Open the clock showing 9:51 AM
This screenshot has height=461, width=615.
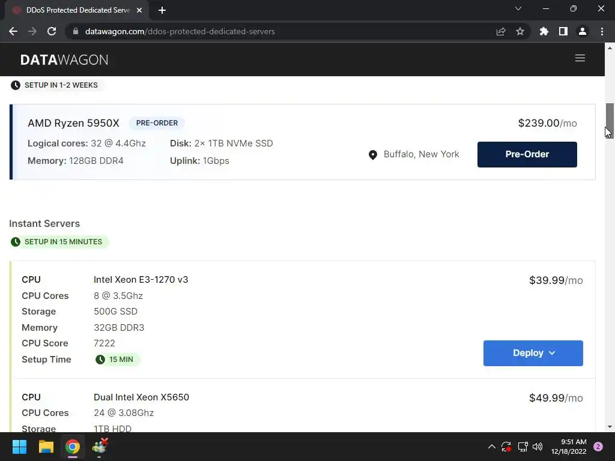[569, 447]
